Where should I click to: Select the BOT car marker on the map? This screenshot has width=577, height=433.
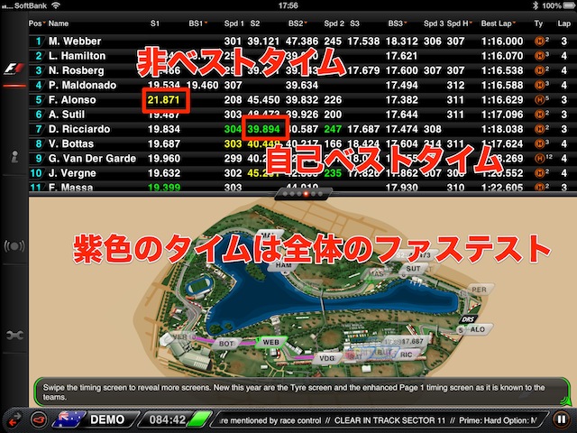click(226, 344)
